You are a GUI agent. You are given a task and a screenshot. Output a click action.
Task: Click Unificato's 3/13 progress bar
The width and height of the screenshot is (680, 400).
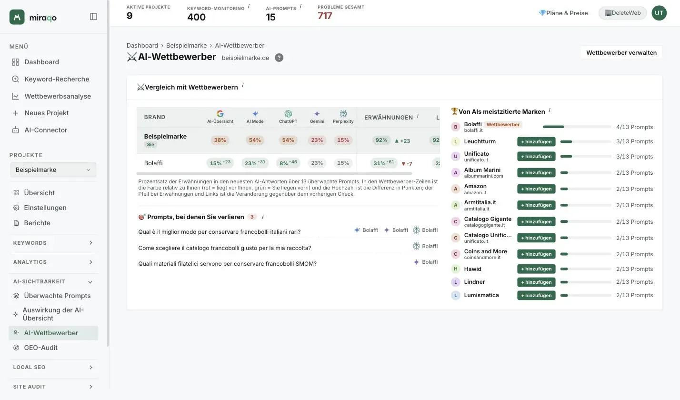tap(586, 156)
